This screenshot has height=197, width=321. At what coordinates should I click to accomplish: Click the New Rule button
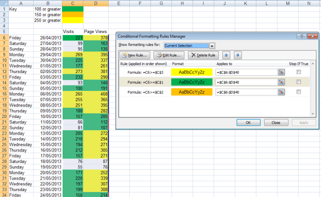coord(134,55)
